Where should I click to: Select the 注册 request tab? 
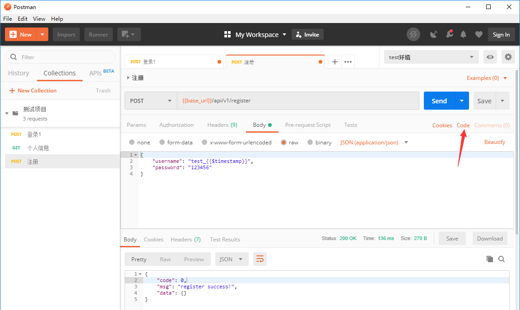pos(275,62)
